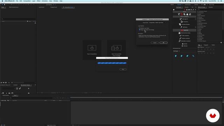Apply Orientation constraint in Duik panel
This screenshot has width=224, height=126.
(x=184, y=41)
